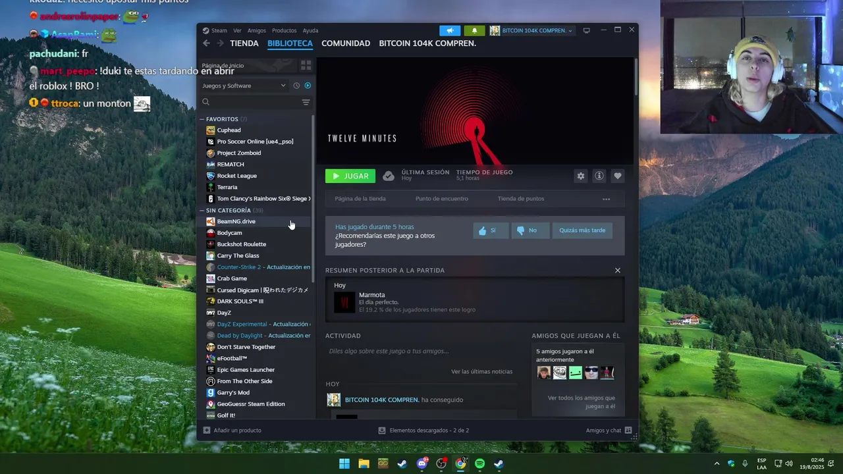Show Twelve Minutes game info icon
The width and height of the screenshot is (843, 474).
coord(599,176)
